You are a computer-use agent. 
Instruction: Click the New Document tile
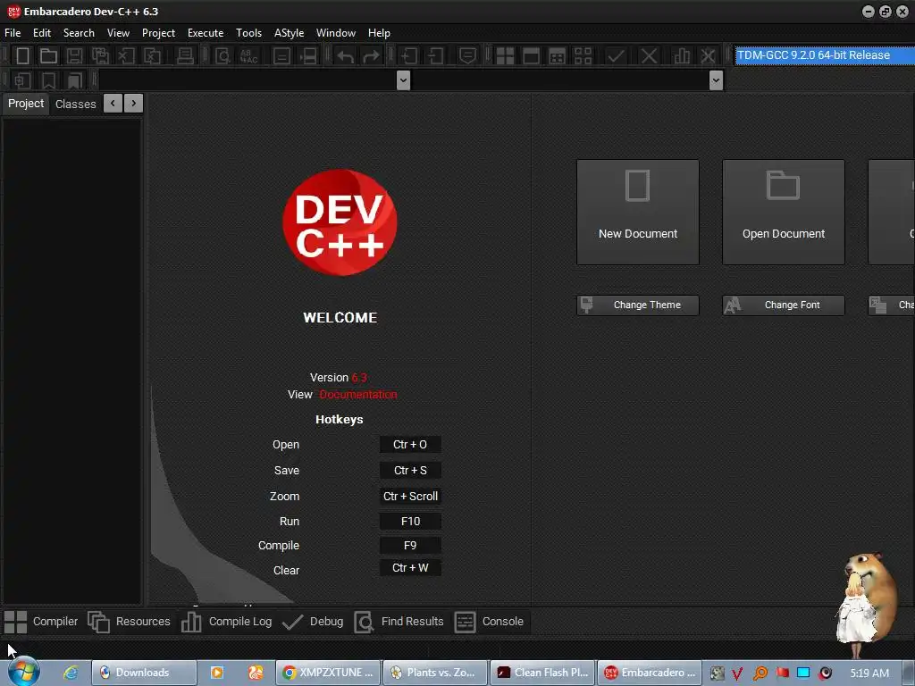click(x=638, y=213)
